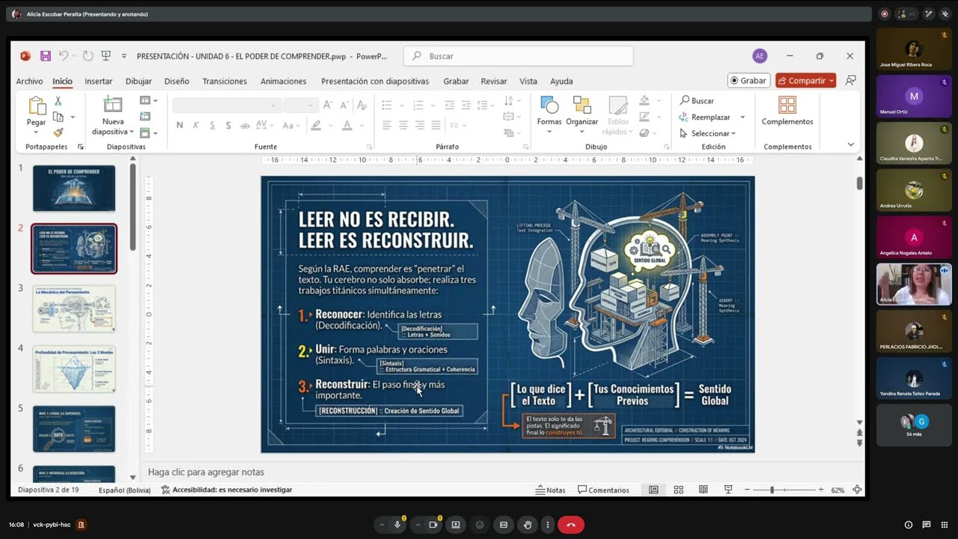
Task: Toggle underline S formatting
Action: point(213,125)
